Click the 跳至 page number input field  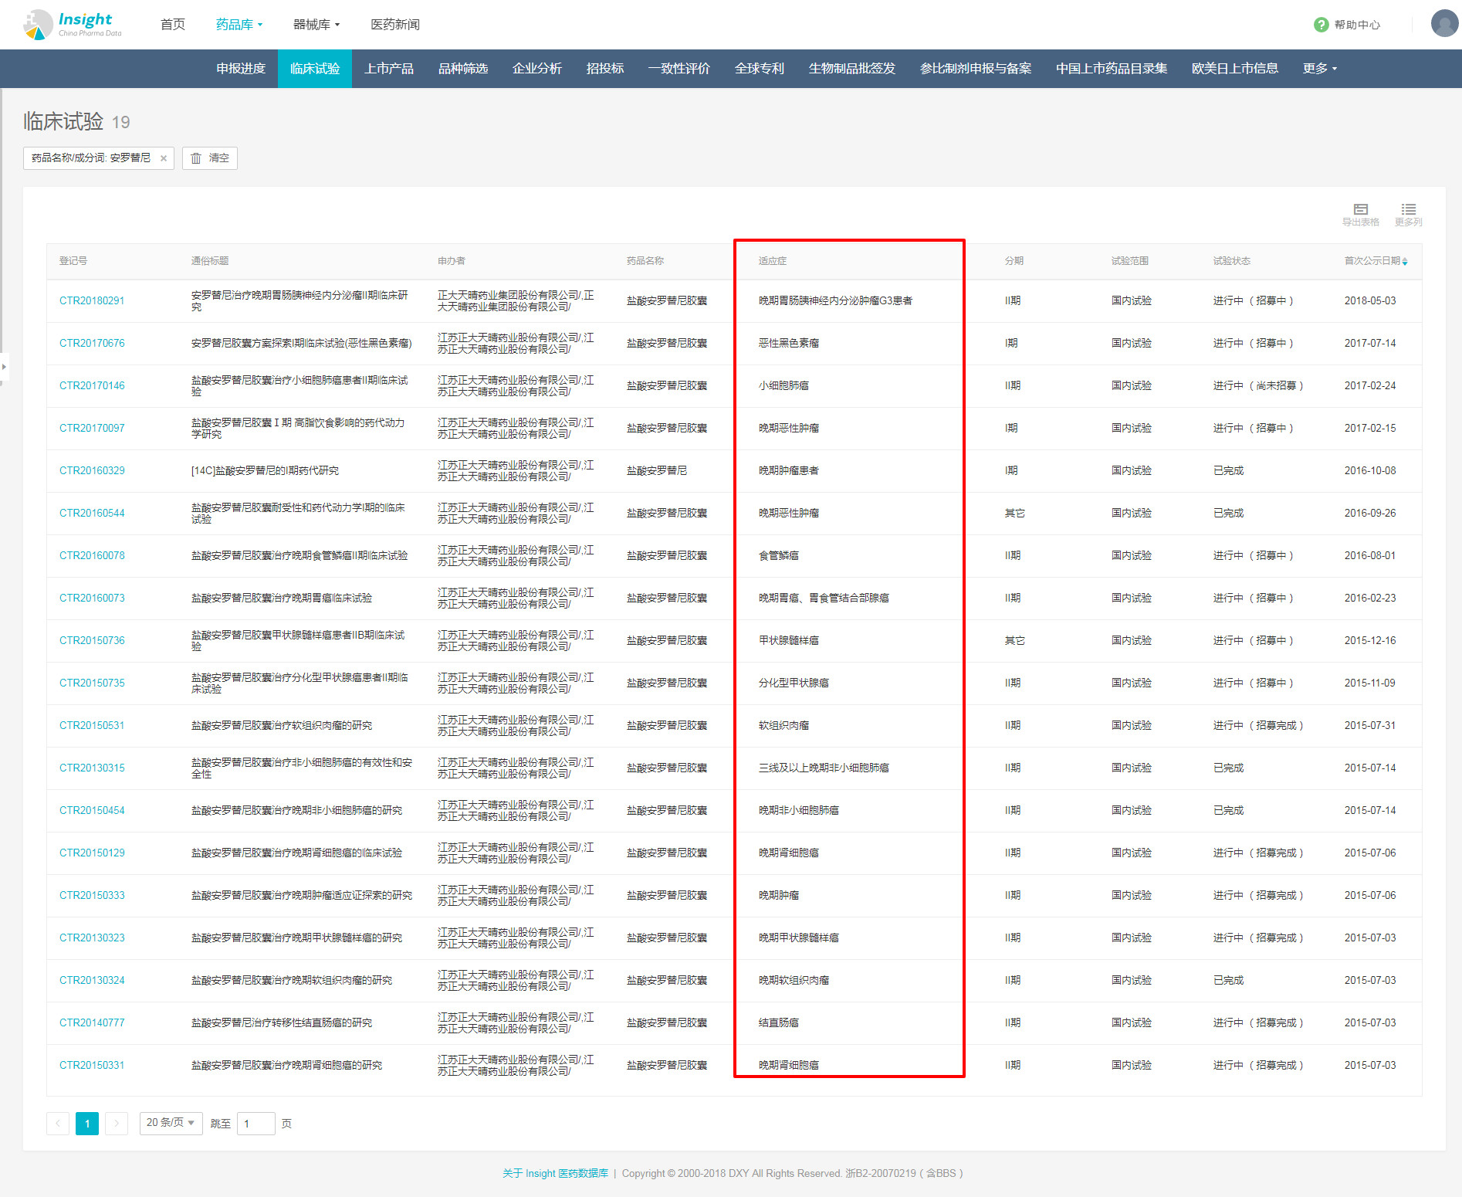point(256,1124)
